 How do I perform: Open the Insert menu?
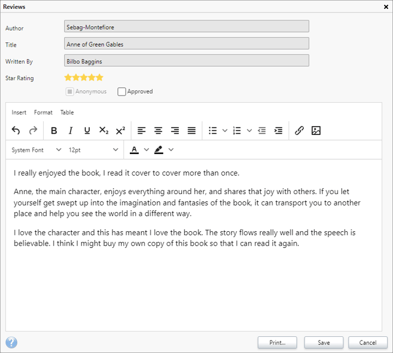tap(19, 112)
